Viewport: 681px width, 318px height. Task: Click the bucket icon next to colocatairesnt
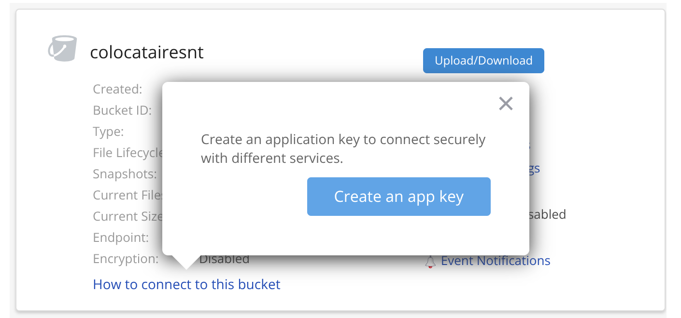click(x=62, y=48)
